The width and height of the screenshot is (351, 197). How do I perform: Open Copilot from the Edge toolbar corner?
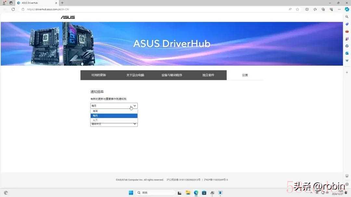point(347,9)
